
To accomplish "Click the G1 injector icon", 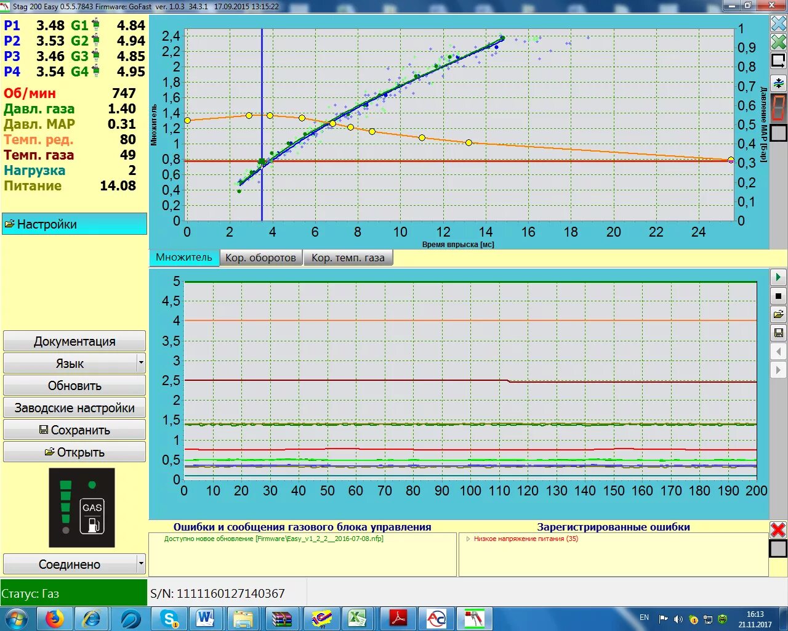I will 95,25.
